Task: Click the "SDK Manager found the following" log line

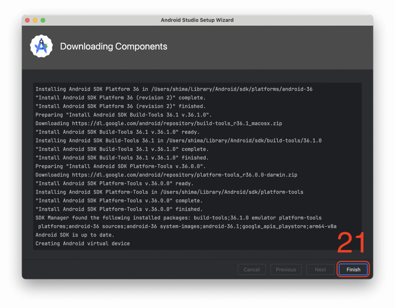Action: click(x=178, y=218)
